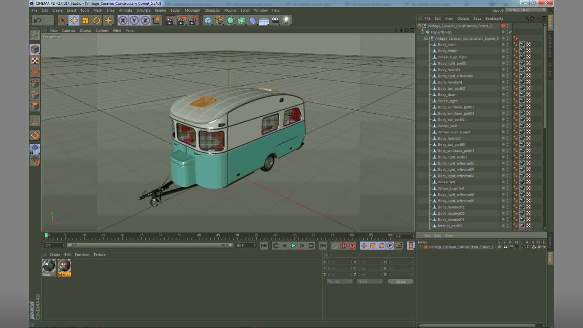Switch to Edges mode
This screenshot has height=328, width=583.
[35, 95]
